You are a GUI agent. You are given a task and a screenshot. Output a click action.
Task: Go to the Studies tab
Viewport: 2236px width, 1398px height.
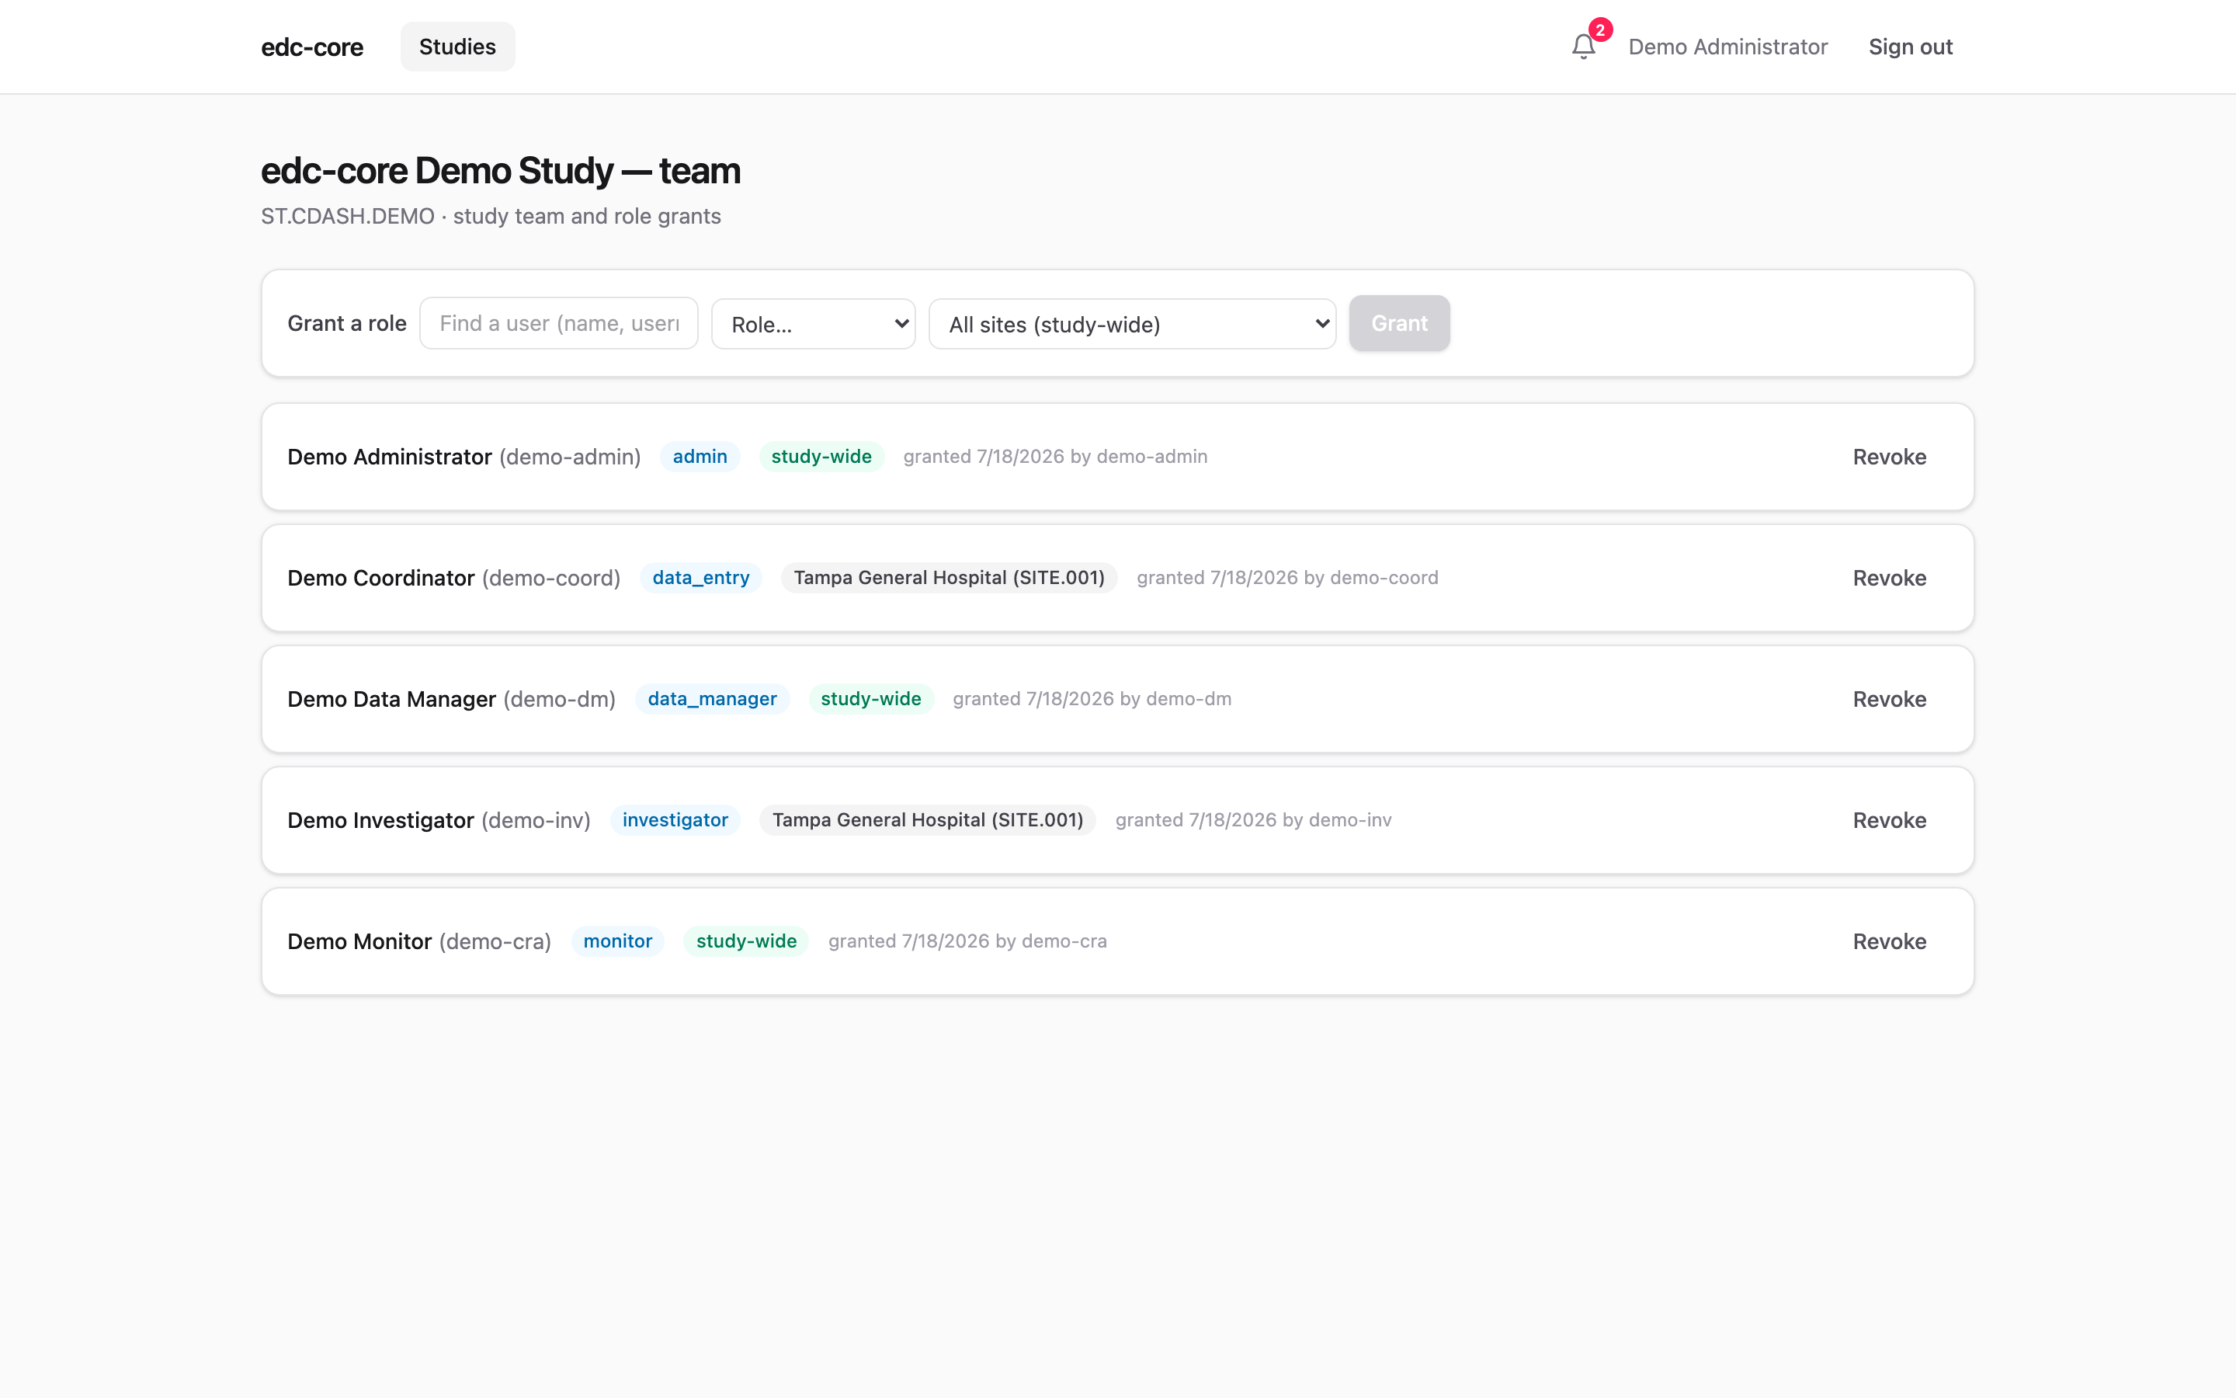(457, 47)
